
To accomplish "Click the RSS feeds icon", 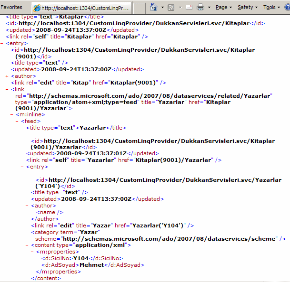I will click(x=171, y=8).
